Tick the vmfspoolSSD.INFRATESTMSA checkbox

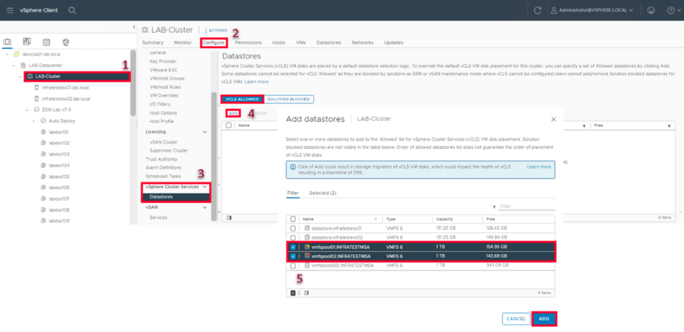(x=293, y=265)
